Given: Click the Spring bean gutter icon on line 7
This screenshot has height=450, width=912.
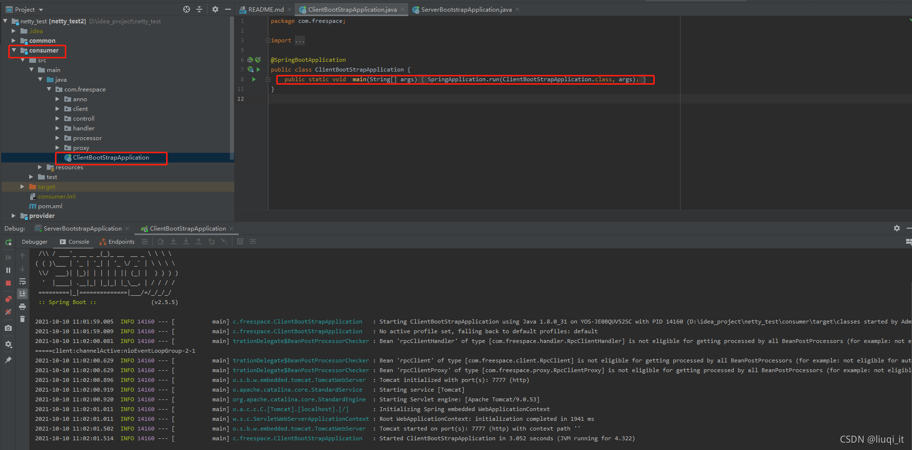Looking at the screenshot, I should tap(250, 70).
